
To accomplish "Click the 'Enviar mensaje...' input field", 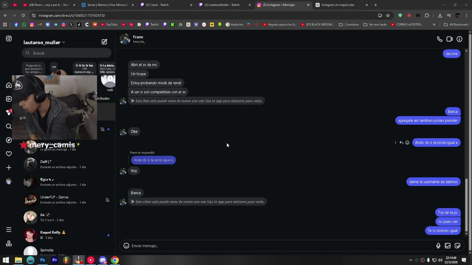I will click(x=282, y=246).
